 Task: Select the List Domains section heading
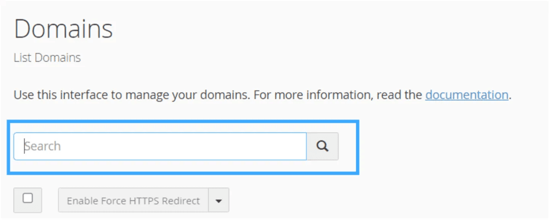[47, 58]
